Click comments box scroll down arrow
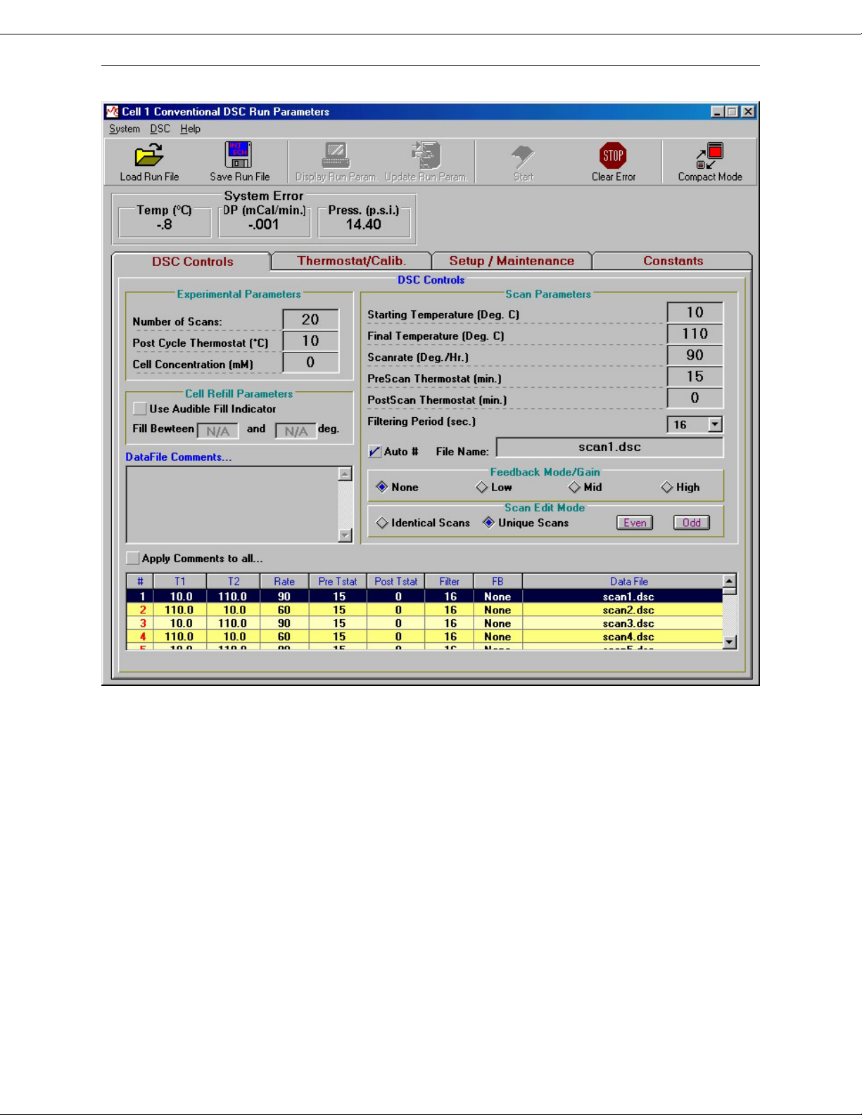 (345, 535)
